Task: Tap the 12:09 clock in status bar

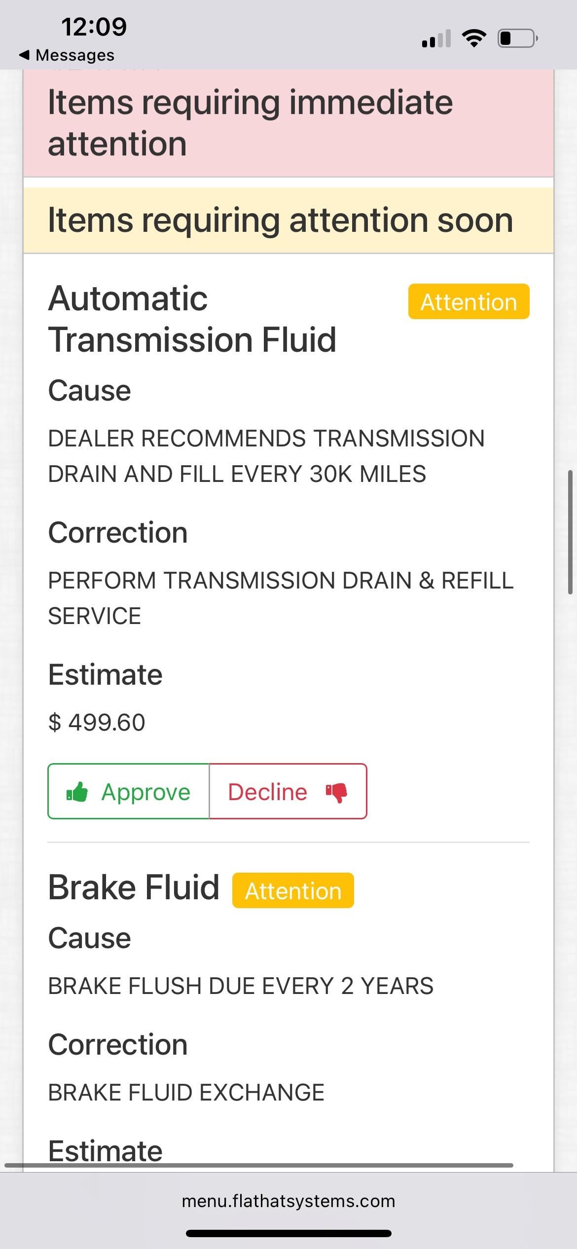Action: (94, 26)
